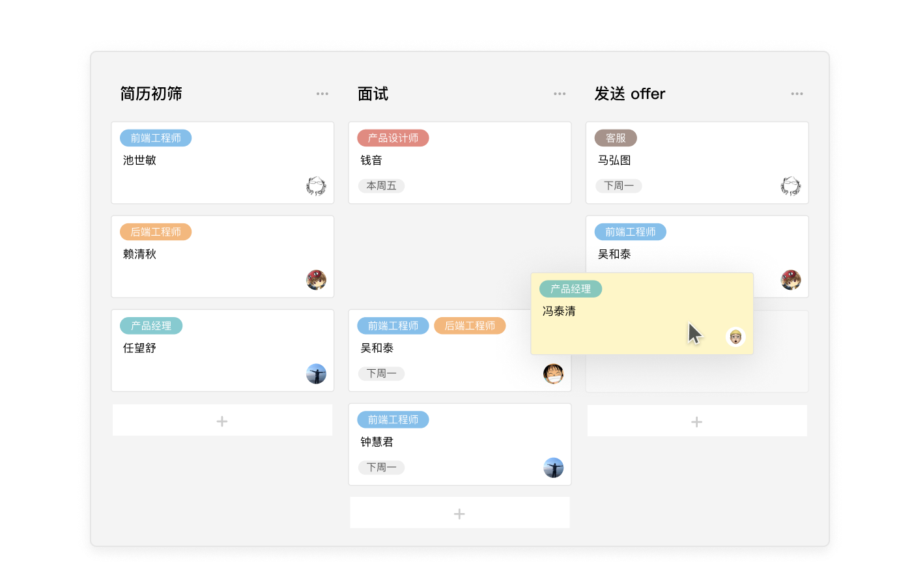Screen dimensions: 899x586
Task: Select the 后端工程师 tag on 赖清秋 card
Action: coord(156,232)
